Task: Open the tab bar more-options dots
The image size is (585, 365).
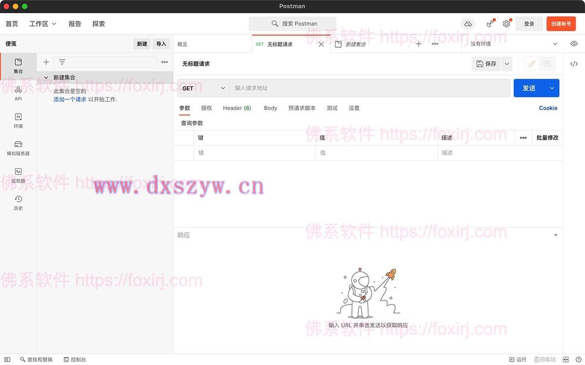Action: 435,44
